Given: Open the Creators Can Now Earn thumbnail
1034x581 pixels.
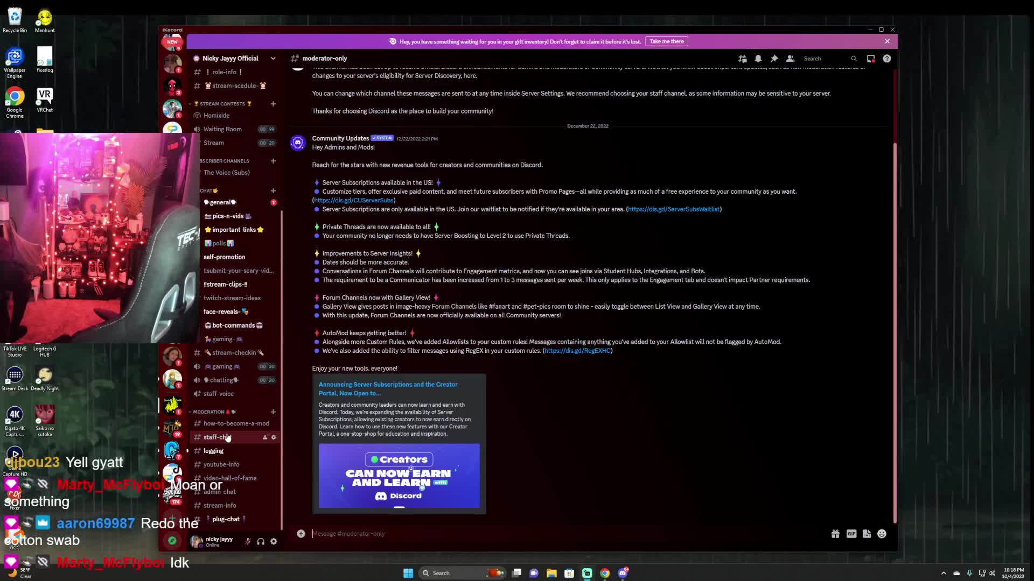Looking at the screenshot, I should [399, 476].
